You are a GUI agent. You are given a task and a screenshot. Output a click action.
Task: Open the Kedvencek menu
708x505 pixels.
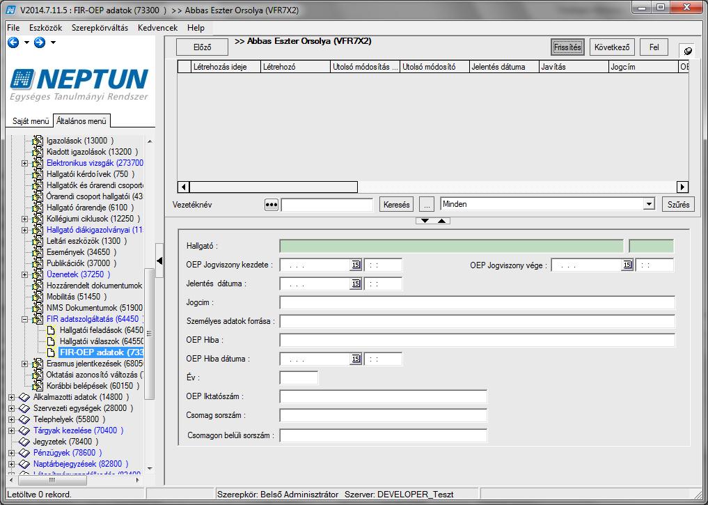click(157, 28)
